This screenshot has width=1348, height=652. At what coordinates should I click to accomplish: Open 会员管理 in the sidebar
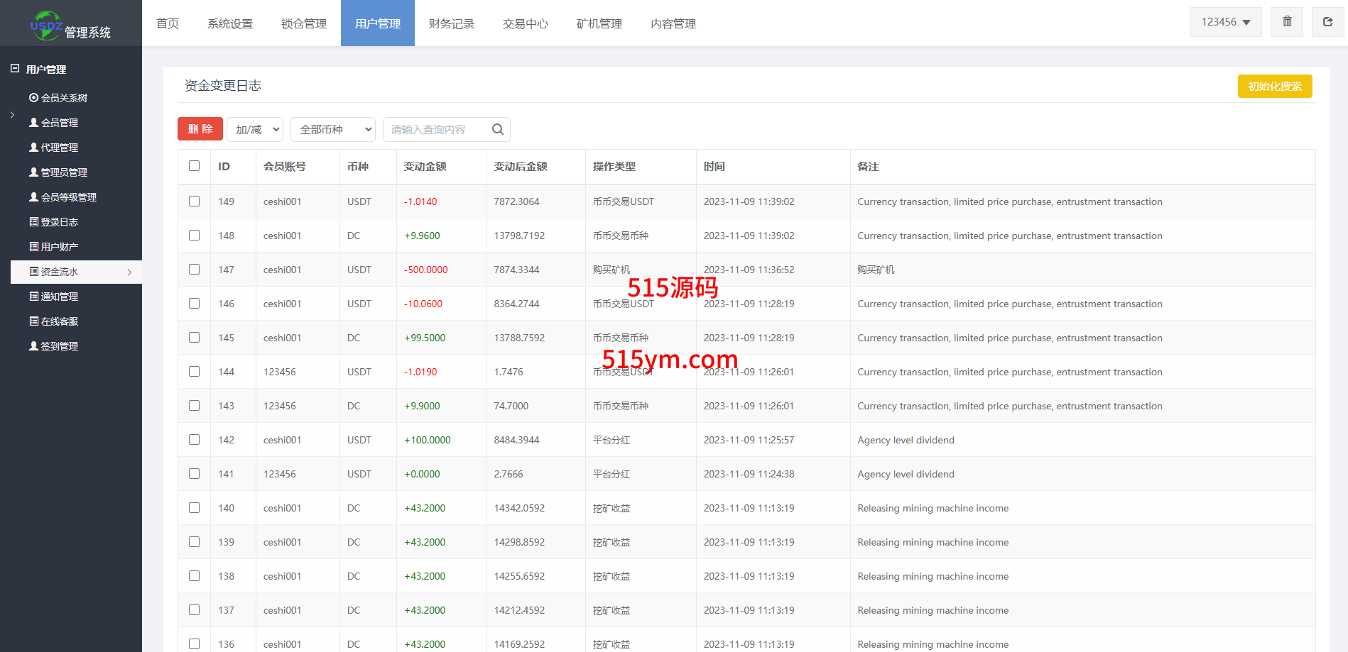coord(59,123)
